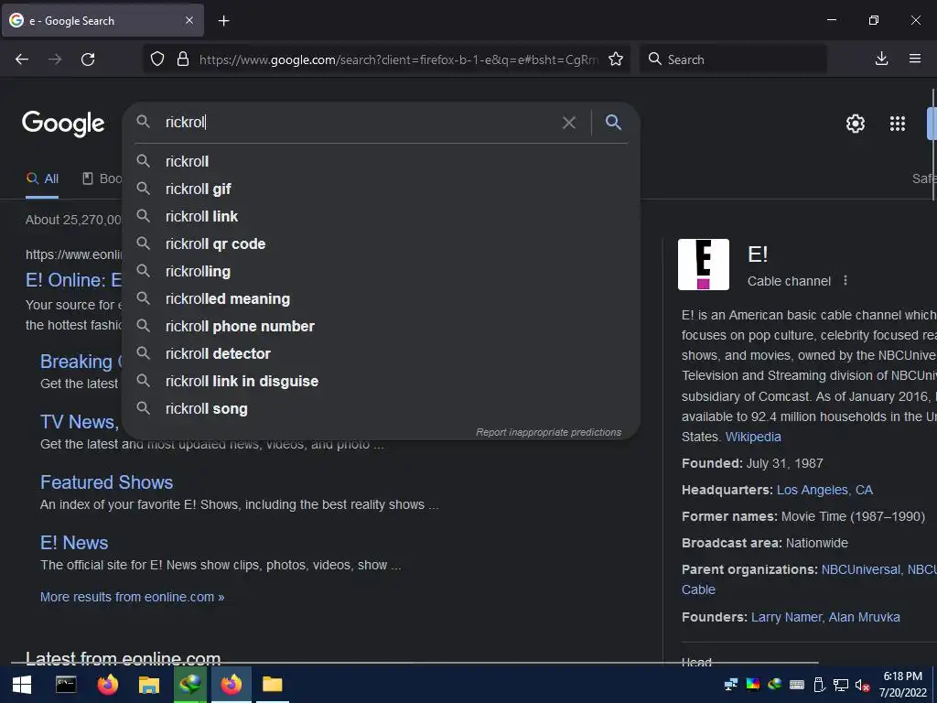Click the network tray icon
The height and width of the screenshot is (703, 937).
(x=841, y=685)
